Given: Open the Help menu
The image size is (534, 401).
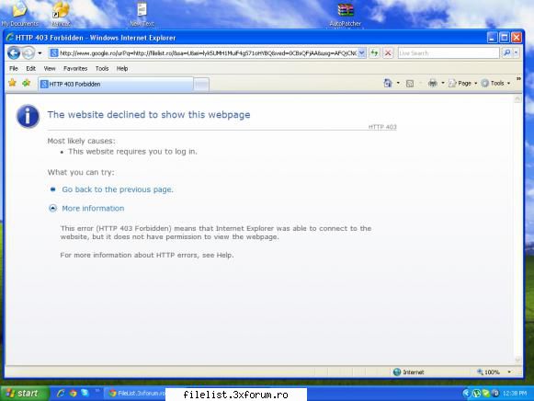Looking at the screenshot, I should [122, 68].
